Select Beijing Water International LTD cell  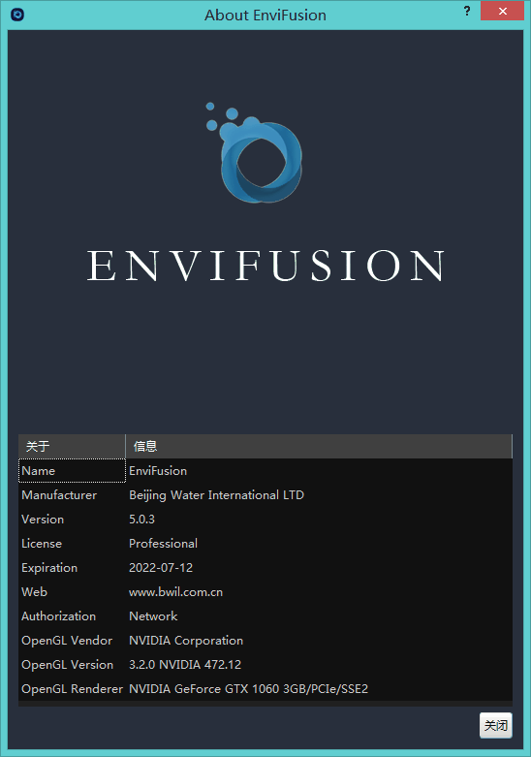coord(319,495)
